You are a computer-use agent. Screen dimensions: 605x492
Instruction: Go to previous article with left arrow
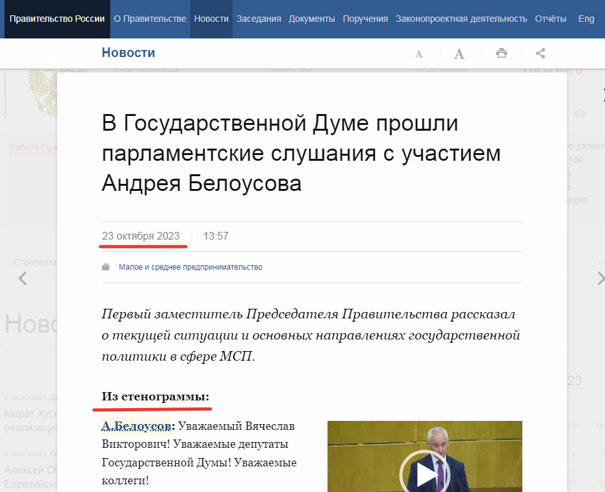(x=23, y=278)
